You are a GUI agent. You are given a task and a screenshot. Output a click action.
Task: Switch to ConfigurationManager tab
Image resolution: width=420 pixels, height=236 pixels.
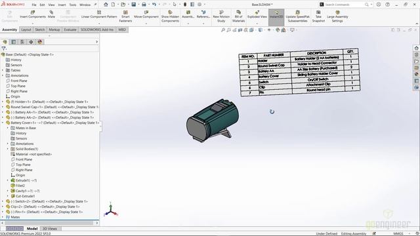(x=22, y=42)
